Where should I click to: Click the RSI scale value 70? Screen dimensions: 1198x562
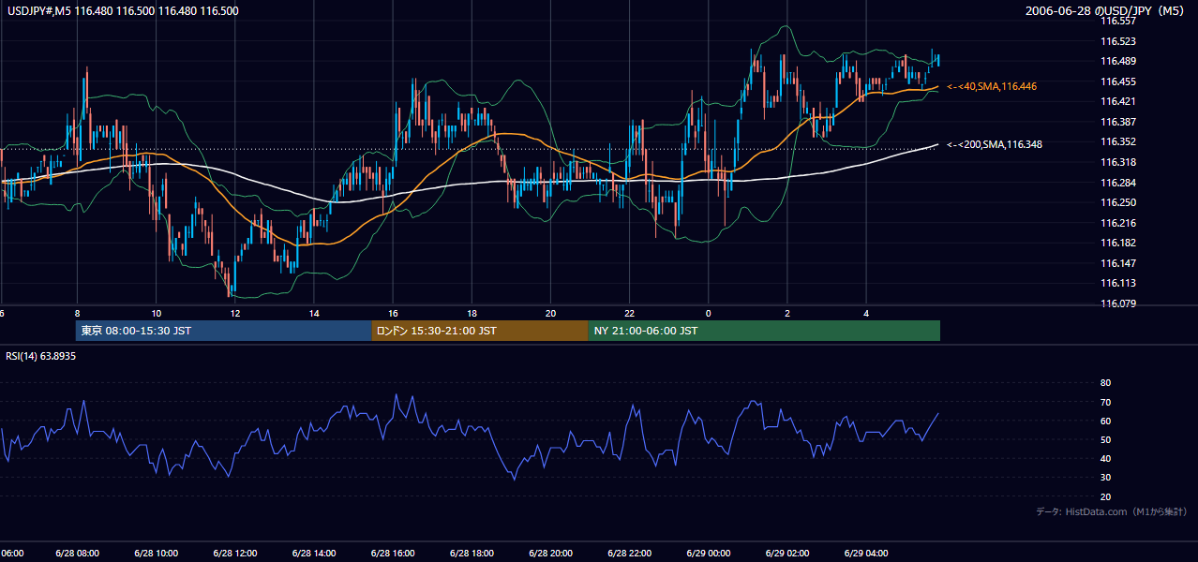pyautogui.click(x=1105, y=402)
